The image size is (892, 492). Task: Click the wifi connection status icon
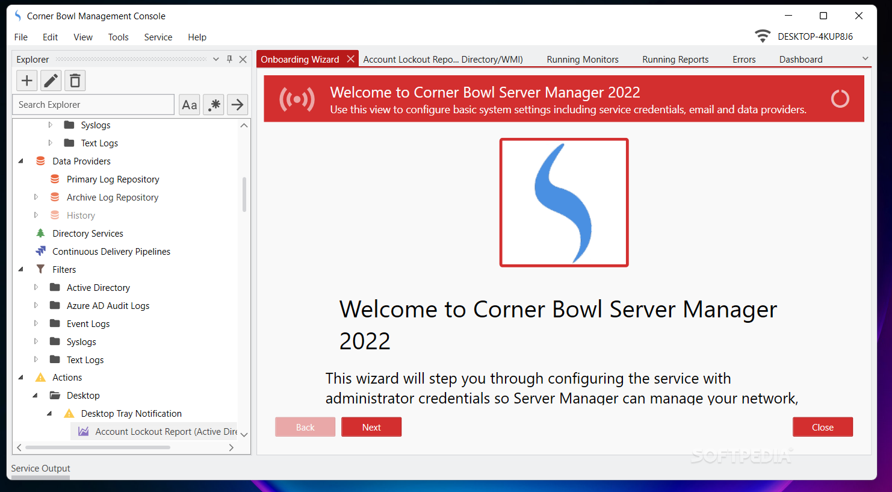pos(763,36)
